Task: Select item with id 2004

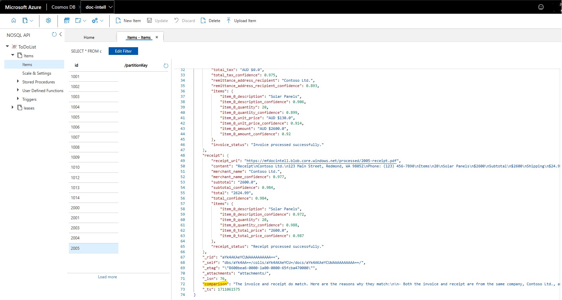Action: pos(94,238)
